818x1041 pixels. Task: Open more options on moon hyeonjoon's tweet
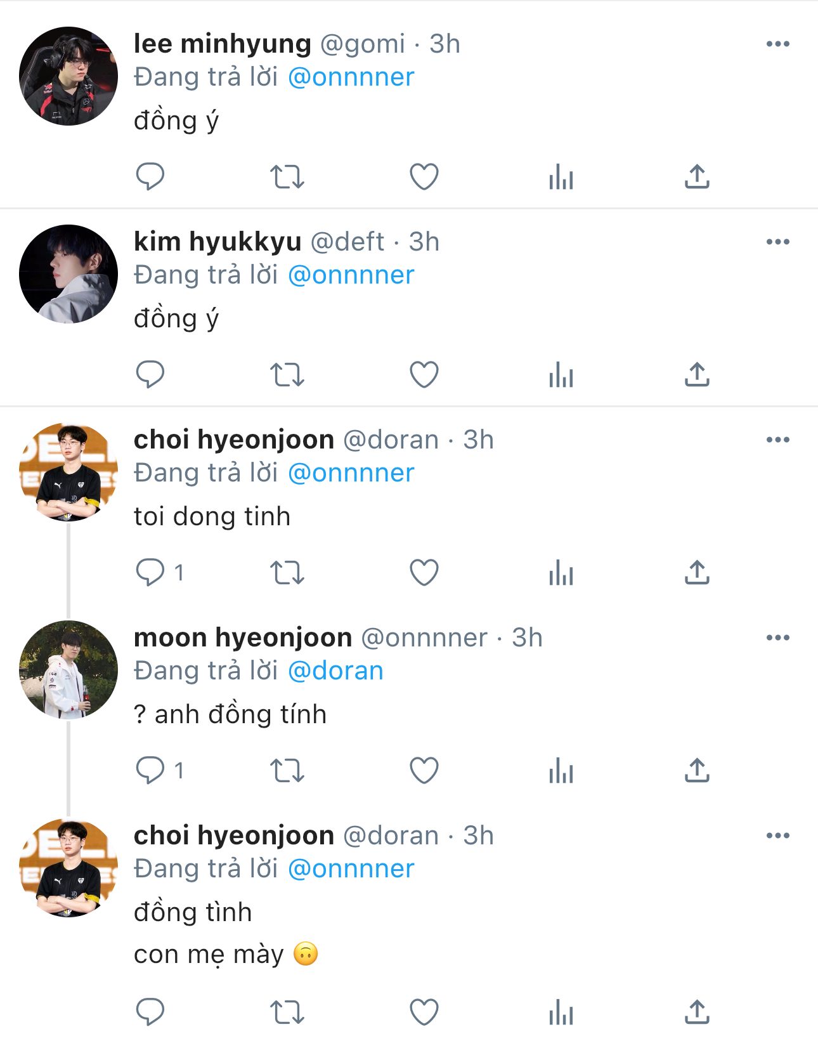click(x=777, y=638)
